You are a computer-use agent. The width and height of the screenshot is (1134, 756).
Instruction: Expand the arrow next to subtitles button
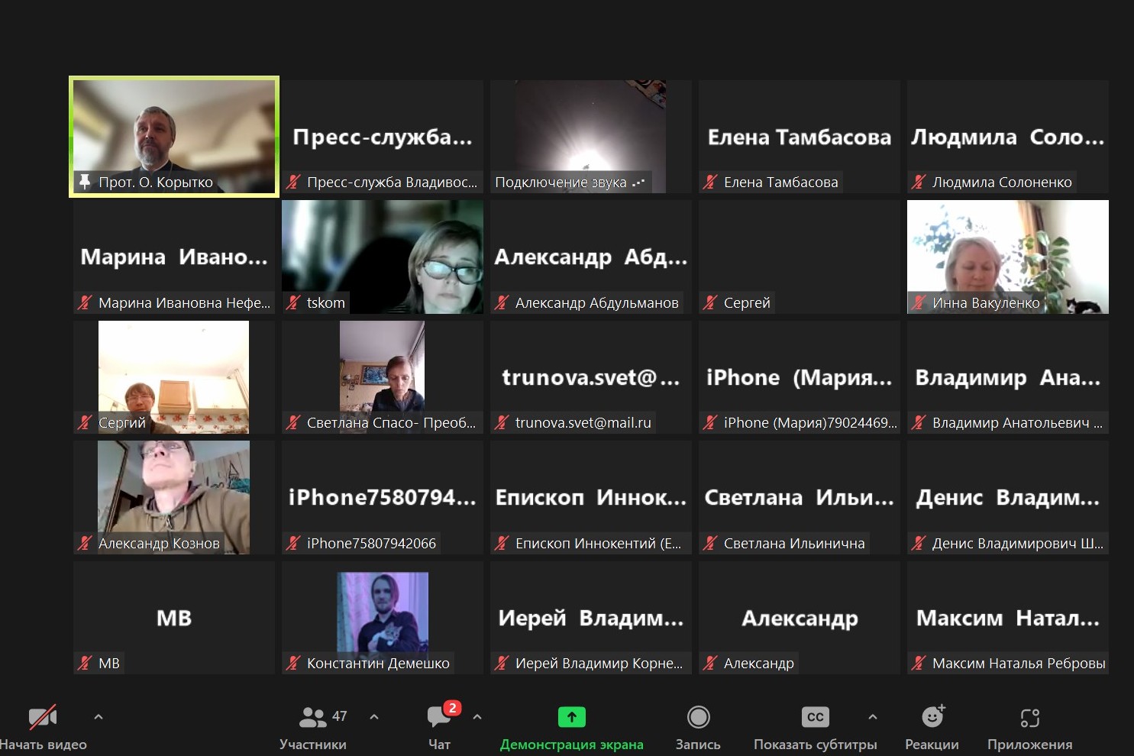[873, 717]
